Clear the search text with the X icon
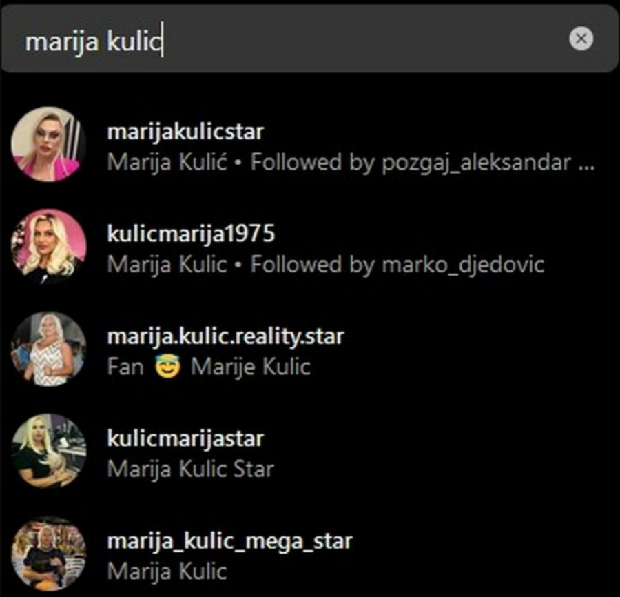This screenshot has width=620, height=597. [581, 39]
